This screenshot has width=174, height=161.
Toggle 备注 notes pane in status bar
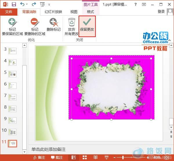tap(39, 158)
